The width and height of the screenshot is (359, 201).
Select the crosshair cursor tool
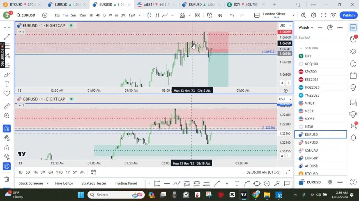(7, 27)
